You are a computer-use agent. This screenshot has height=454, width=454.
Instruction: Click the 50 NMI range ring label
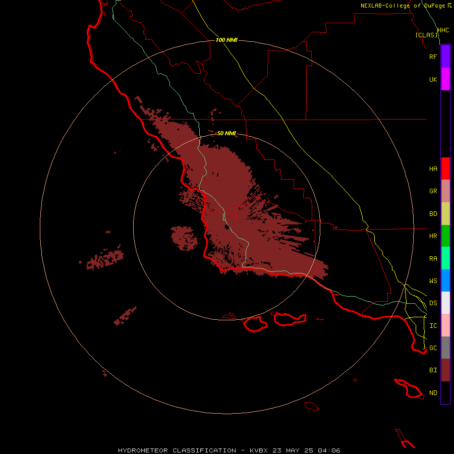pos(226,133)
